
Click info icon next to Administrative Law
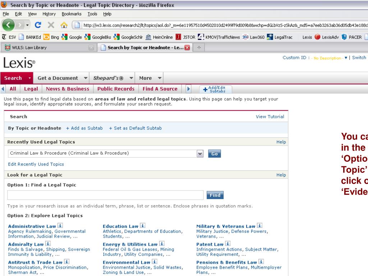60,226
